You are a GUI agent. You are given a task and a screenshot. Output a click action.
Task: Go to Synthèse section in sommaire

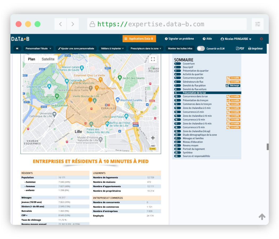188,153
